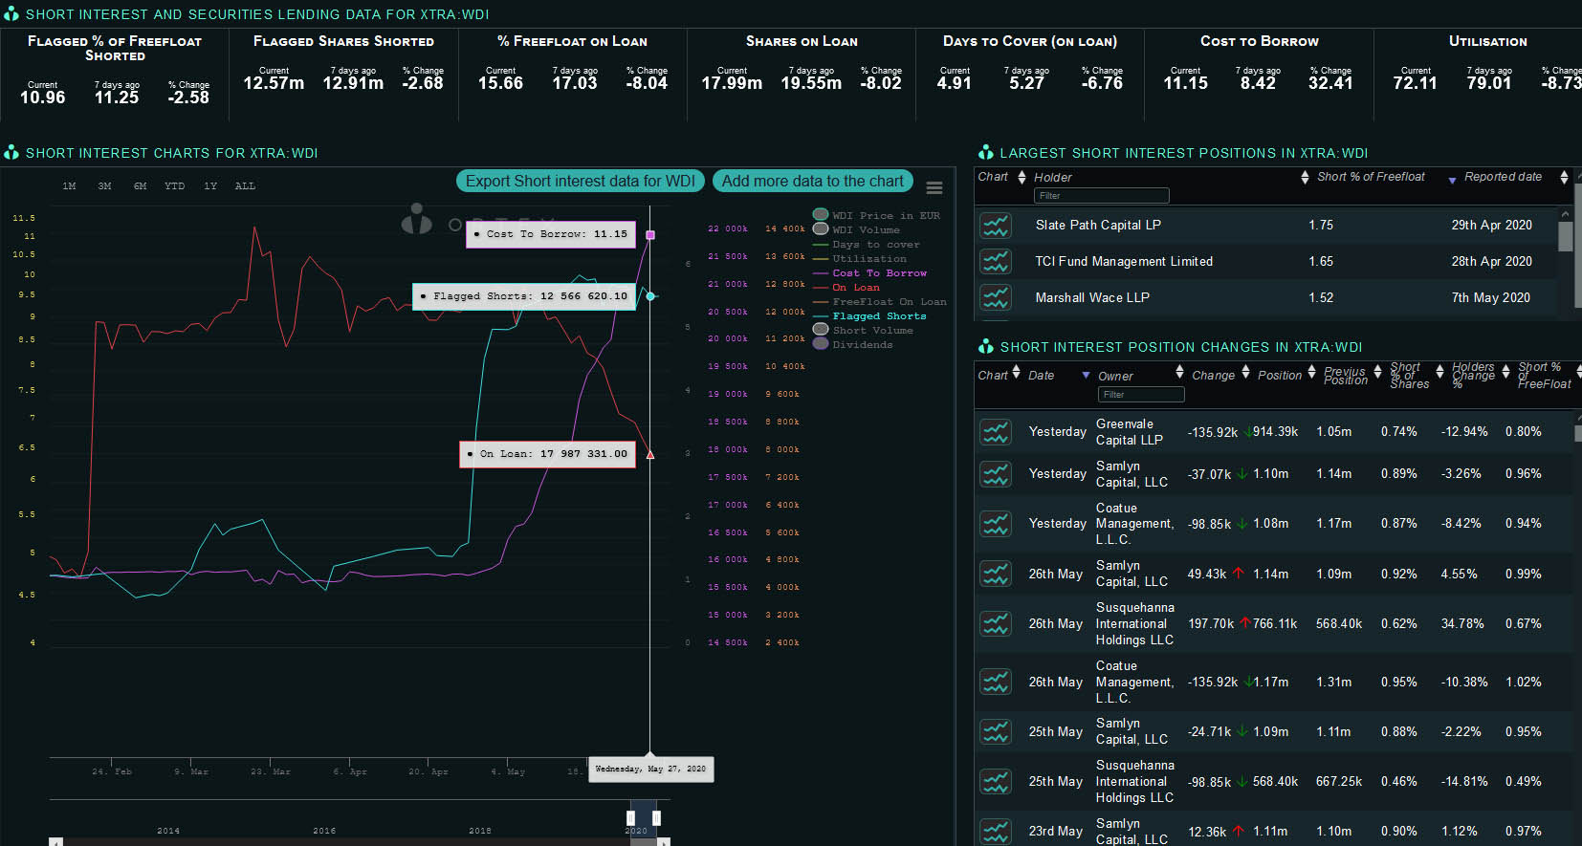Show ALL chart history
Image resolution: width=1582 pixels, height=846 pixels.
click(x=245, y=186)
